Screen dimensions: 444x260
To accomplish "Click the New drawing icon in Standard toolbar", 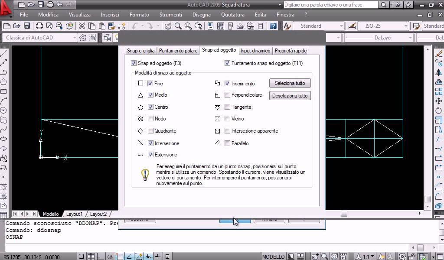I will pyautogui.click(x=7, y=26).
